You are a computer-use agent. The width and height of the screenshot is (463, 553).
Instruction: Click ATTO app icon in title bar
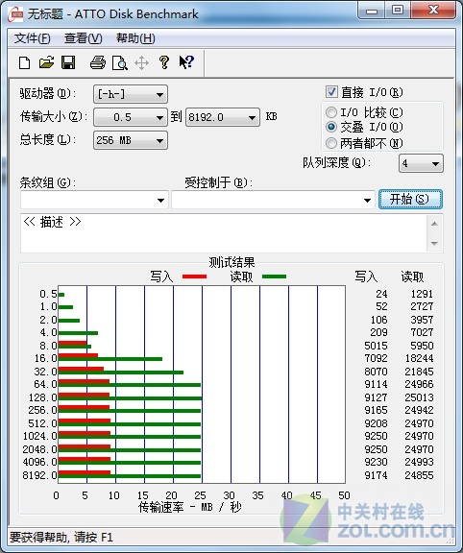(15, 14)
